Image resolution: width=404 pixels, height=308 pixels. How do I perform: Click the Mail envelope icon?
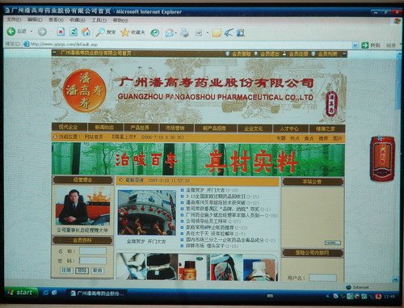(170, 33)
